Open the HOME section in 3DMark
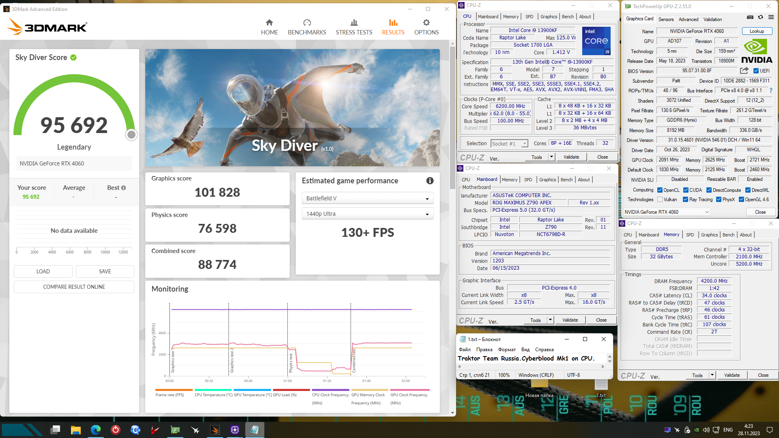 269,27
